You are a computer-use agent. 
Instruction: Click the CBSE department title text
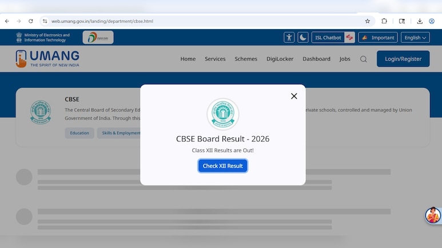pyautogui.click(x=72, y=99)
